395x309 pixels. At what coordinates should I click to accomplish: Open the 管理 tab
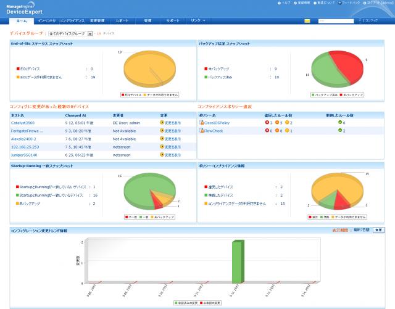click(148, 20)
